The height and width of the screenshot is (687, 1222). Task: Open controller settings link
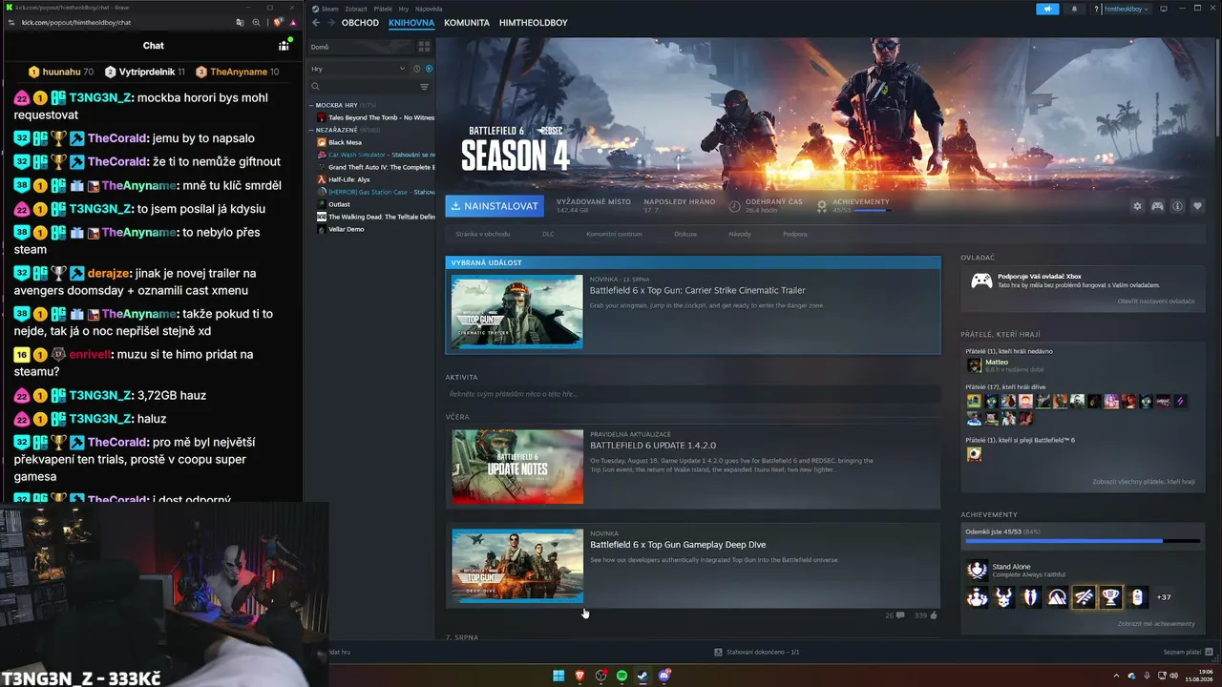[x=1156, y=302]
